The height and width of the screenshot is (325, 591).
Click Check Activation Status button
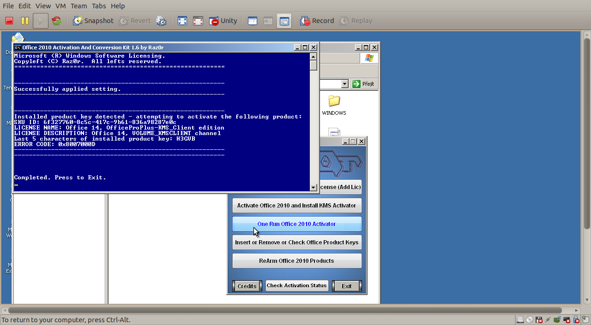point(297,285)
